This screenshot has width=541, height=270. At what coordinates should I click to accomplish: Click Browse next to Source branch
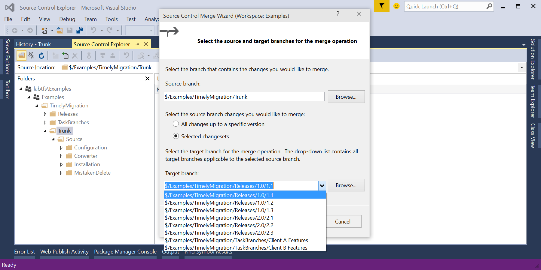(x=346, y=97)
